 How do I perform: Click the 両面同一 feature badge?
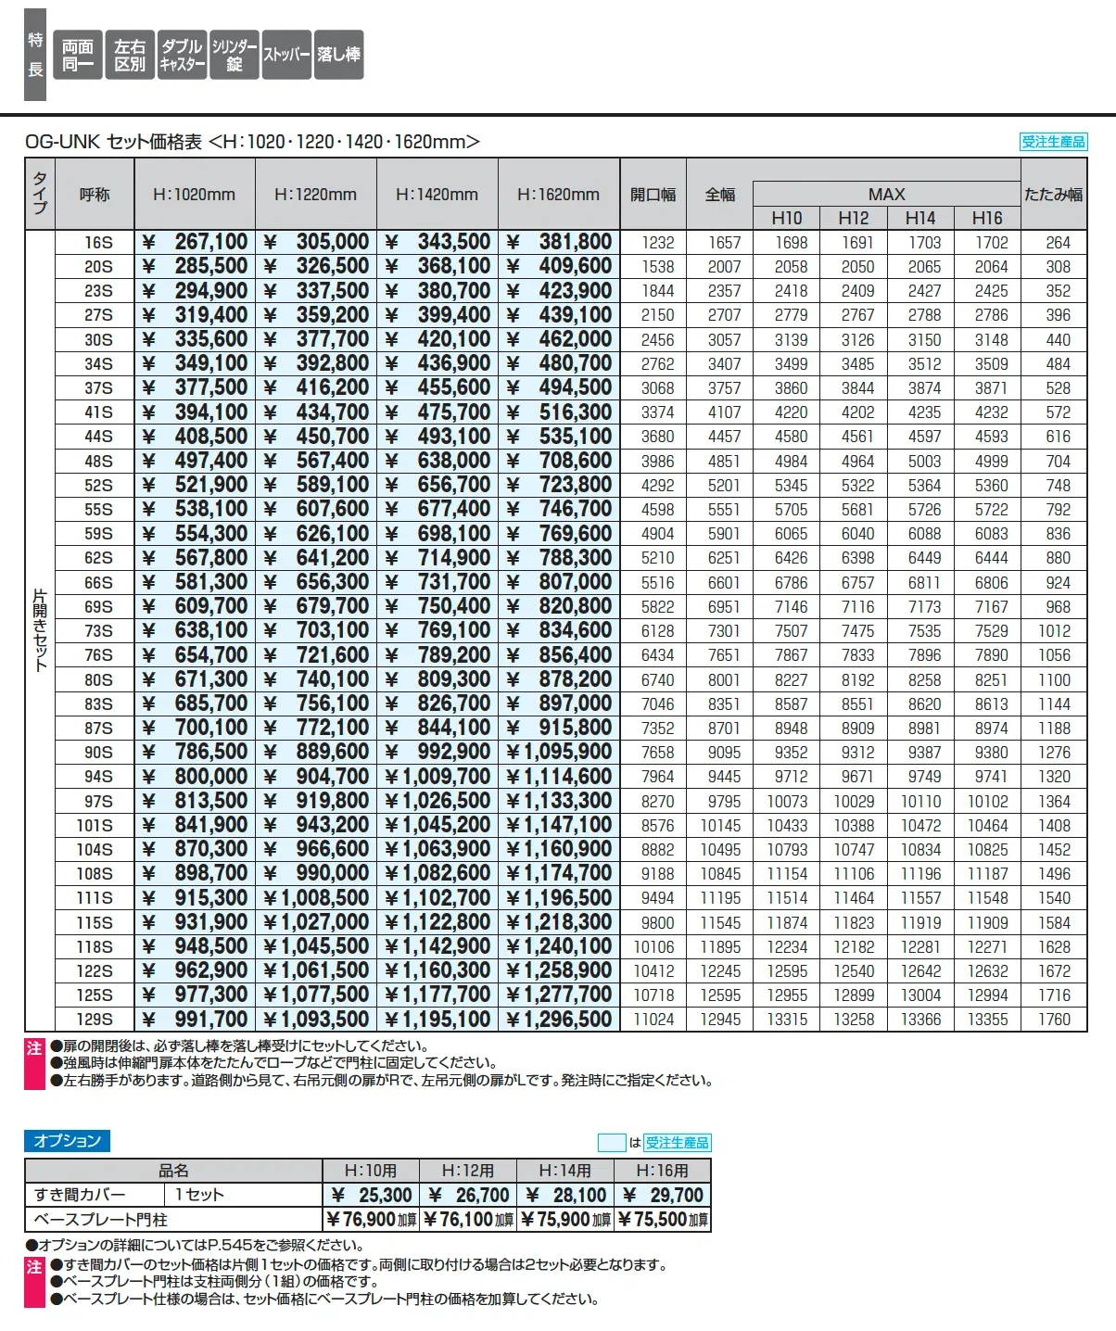point(78,55)
